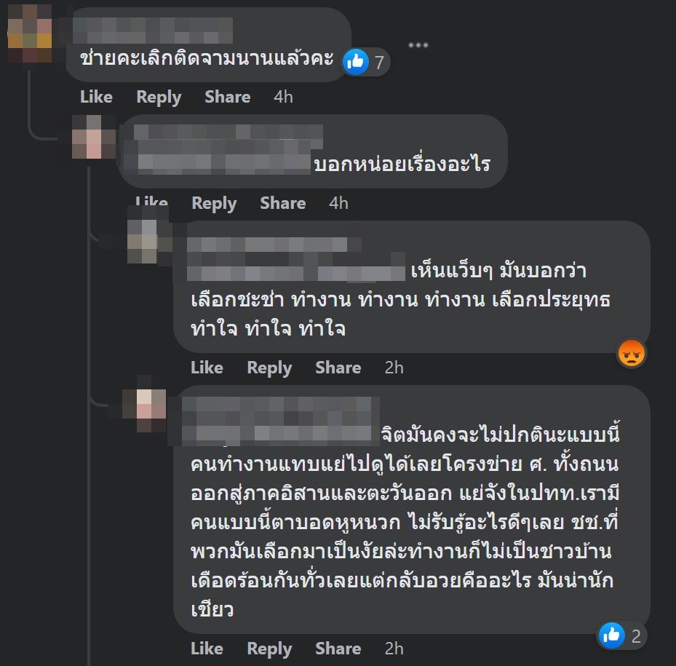Reply to the last long comment
676x666 pixels.
[x=269, y=649]
